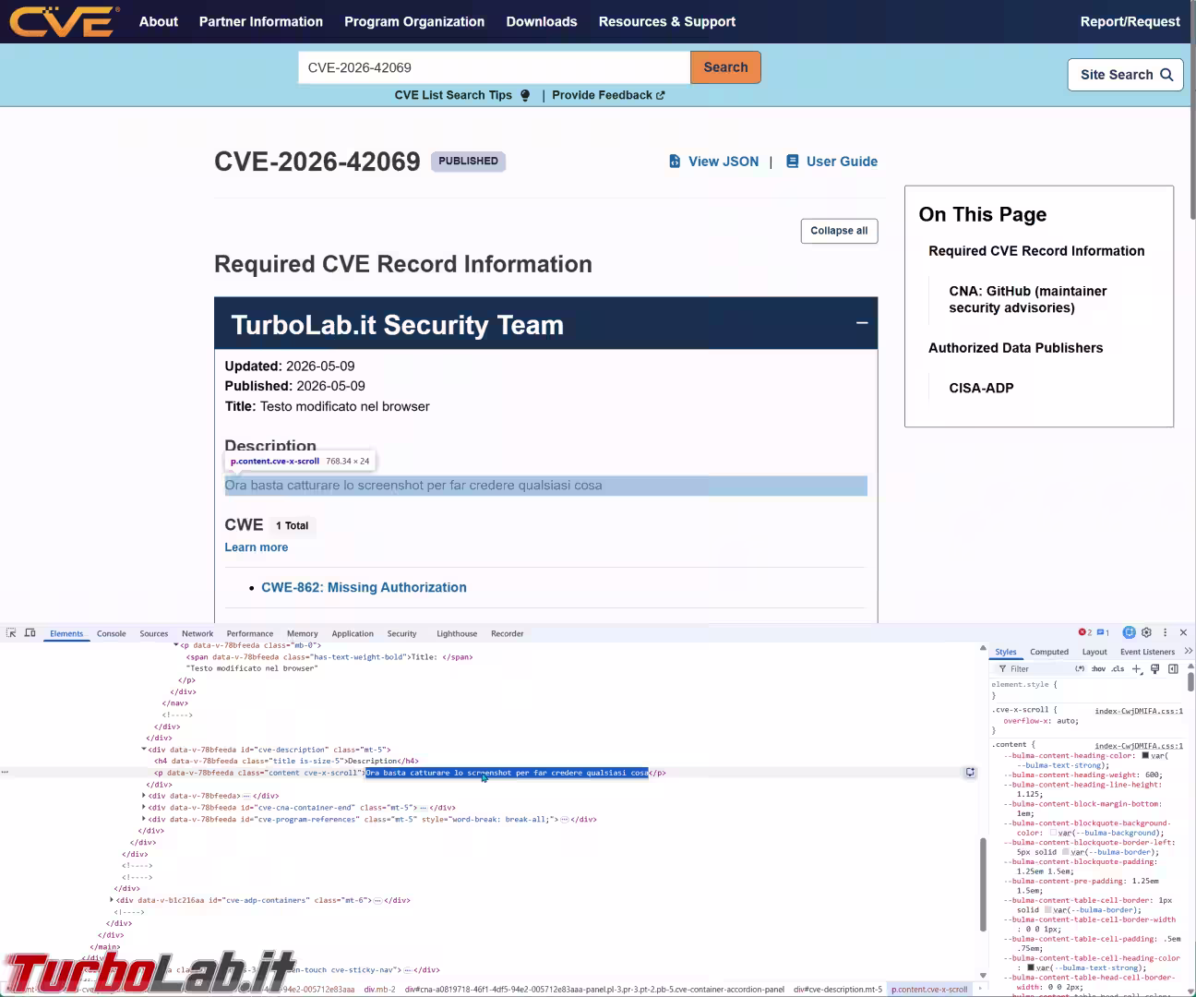The height and width of the screenshot is (997, 1196).
Task: Click the orange Search button
Action: 725,67
